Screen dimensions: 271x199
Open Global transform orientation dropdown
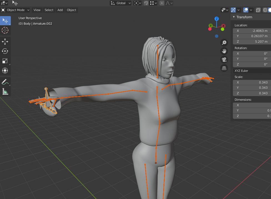tap(121, 3)
